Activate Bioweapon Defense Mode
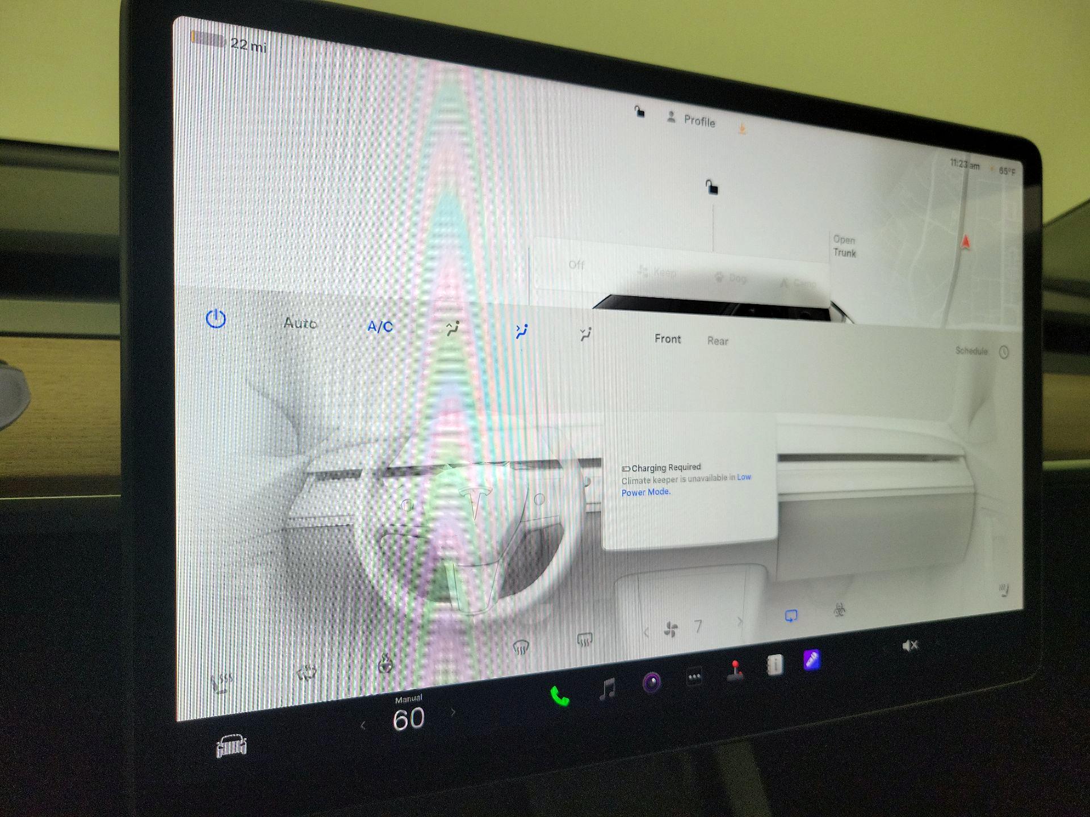Viewport: 1090px width, 817px height. 840,610
